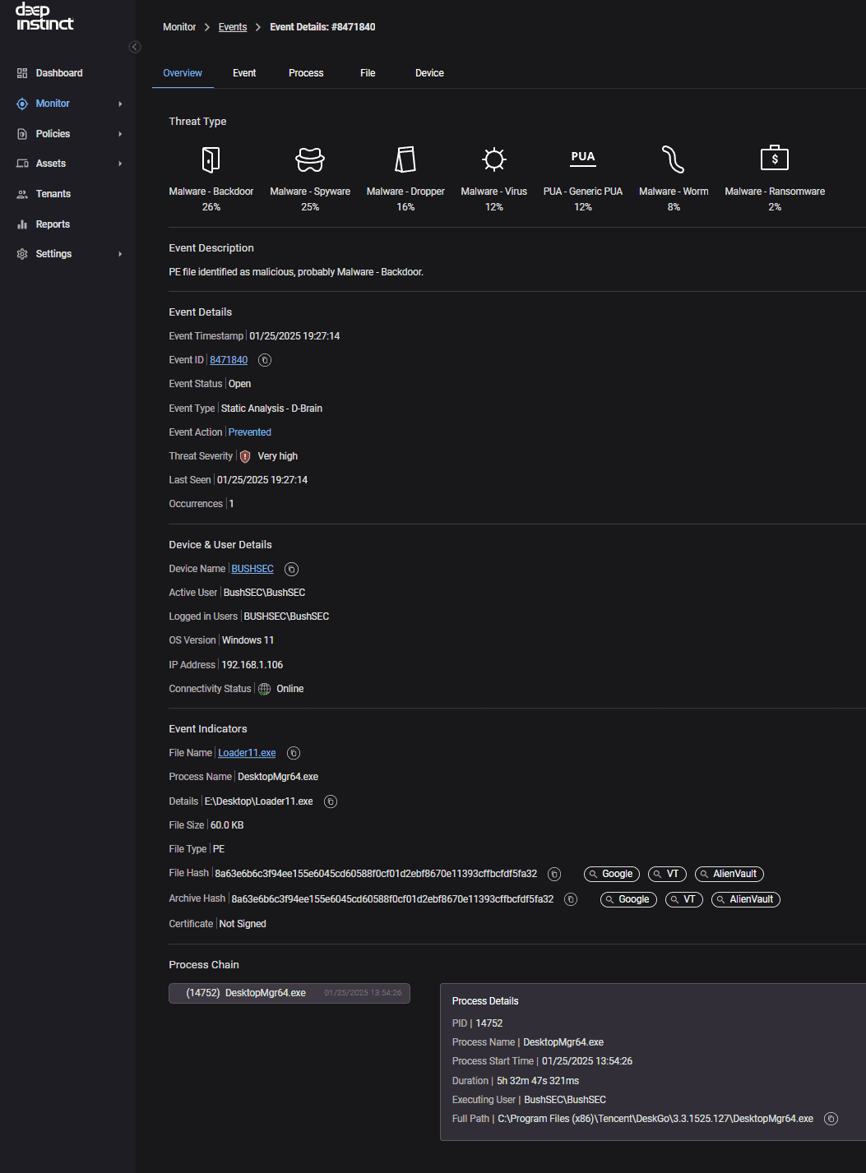Viewport: 866px width, 1173px height.
Task: Search Archive Hash on Google
Action: coord(628,899)
